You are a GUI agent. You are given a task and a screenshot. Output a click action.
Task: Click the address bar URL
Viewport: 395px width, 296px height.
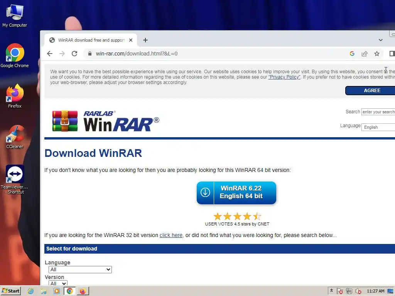click(x=137, y=54)
